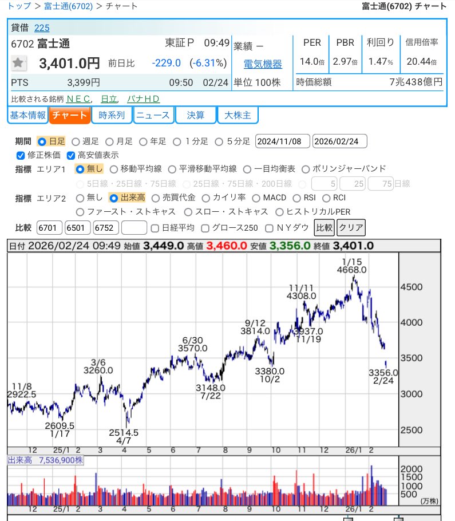
Task: Select the 週足 period radio button
Action: point(76,142)
